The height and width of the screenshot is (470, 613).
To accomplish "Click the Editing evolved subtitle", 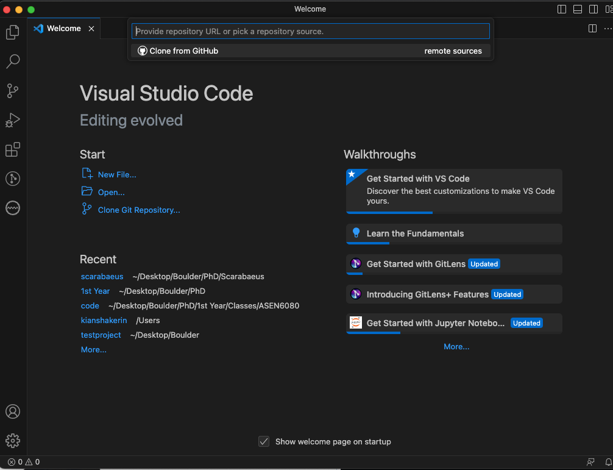I will (x=131, y=121).
